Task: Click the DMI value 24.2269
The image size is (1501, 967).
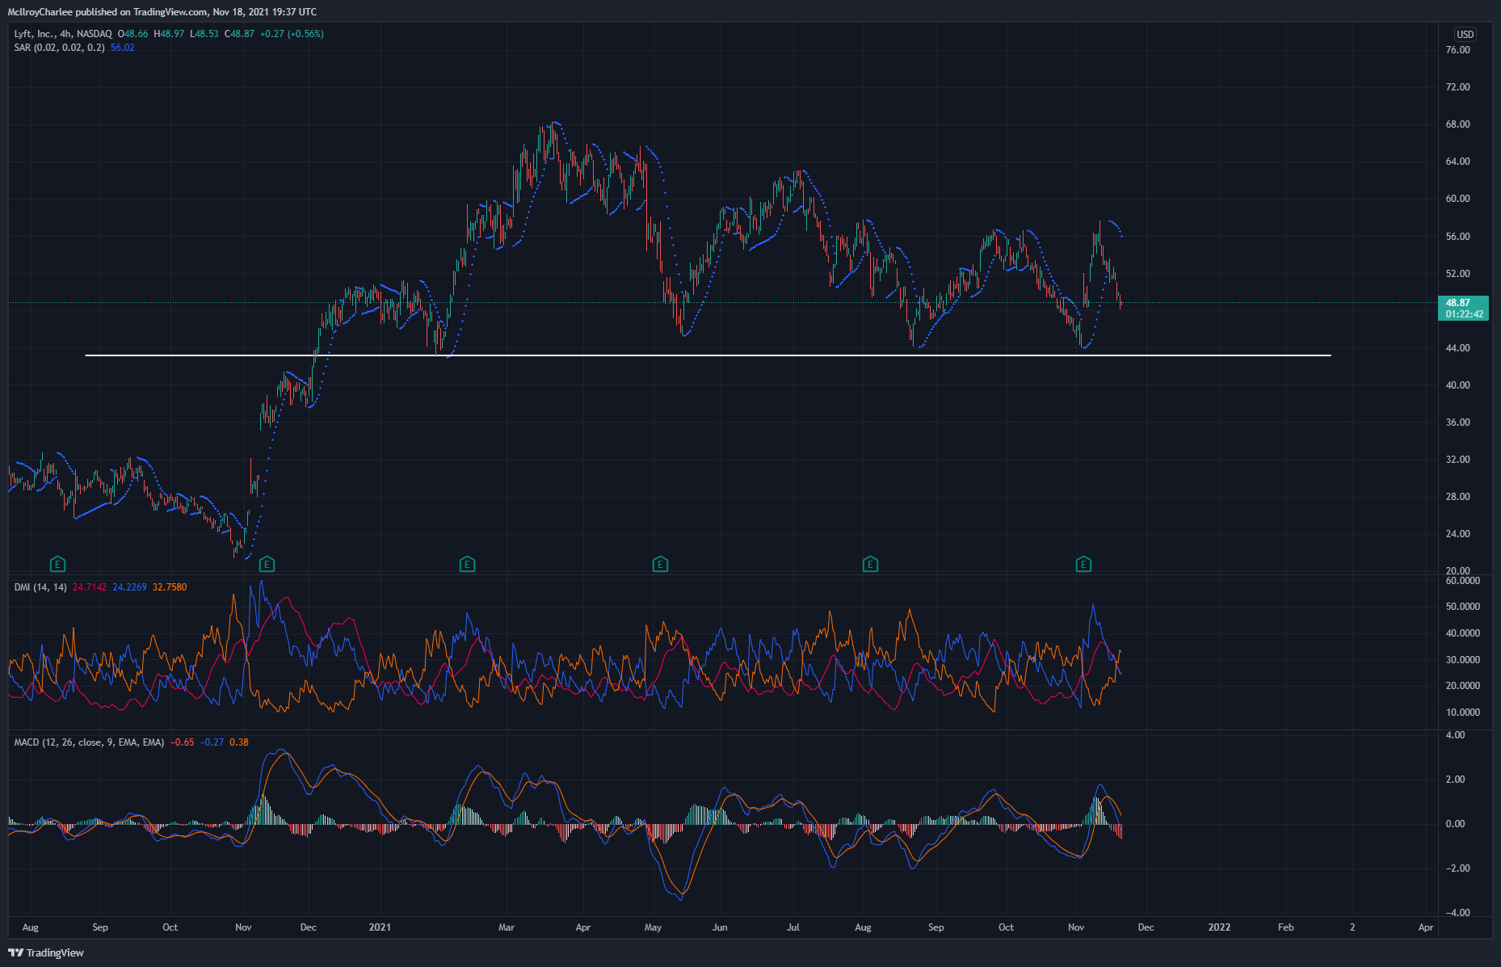Action: [x=129, y=587]
